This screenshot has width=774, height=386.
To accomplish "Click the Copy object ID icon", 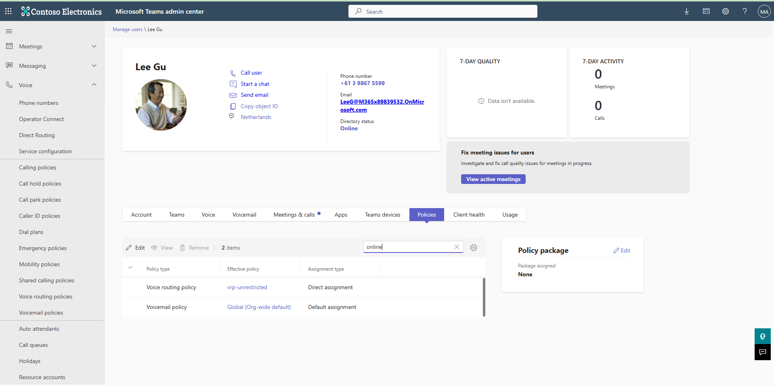I will tap(233, 106).
